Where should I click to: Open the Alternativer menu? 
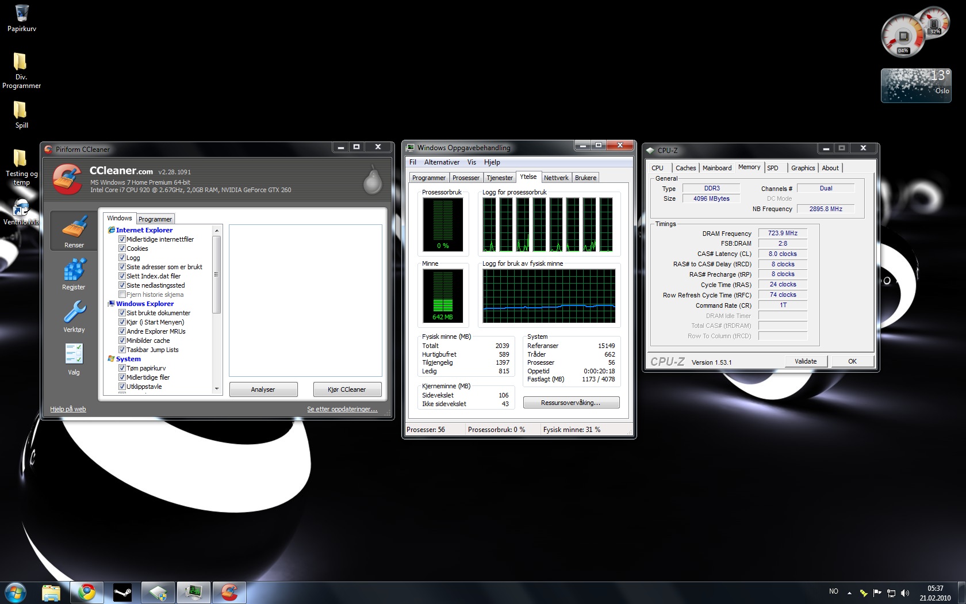click(x=442, y=162)
